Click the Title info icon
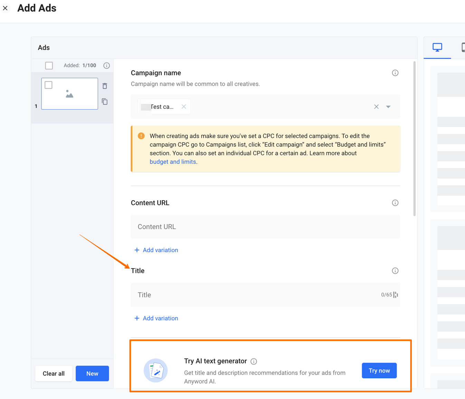Viewport: 465px width, 399px height. (x=395, y=270)
